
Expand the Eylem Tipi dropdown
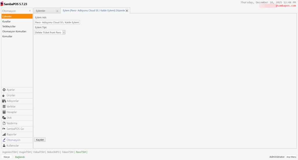point(64,33)
